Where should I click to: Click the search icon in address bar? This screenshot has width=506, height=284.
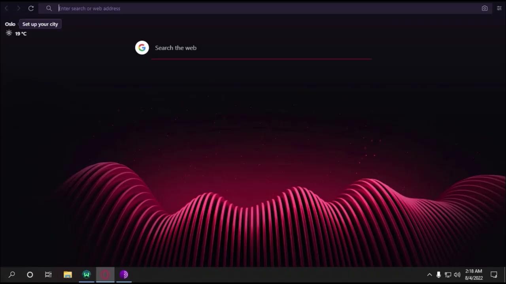point(49,8)
